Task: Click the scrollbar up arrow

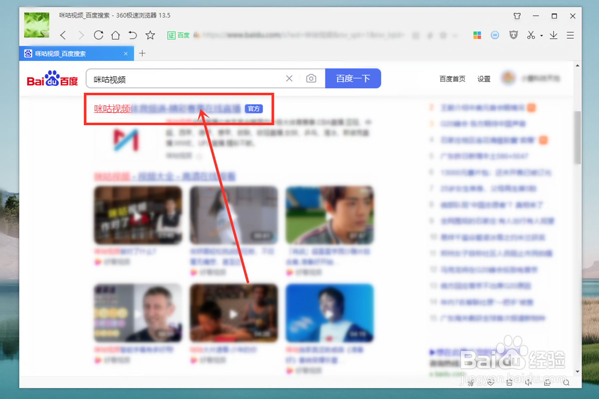Action: [578, 65]
